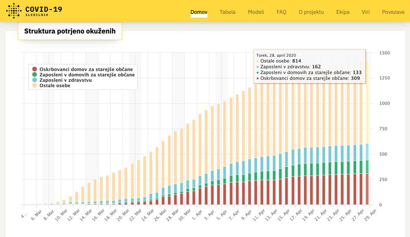410x237 pixels.
Task: Select the highlighted 28 April bar
Action: pyautogui.click(x=367, y=131)
